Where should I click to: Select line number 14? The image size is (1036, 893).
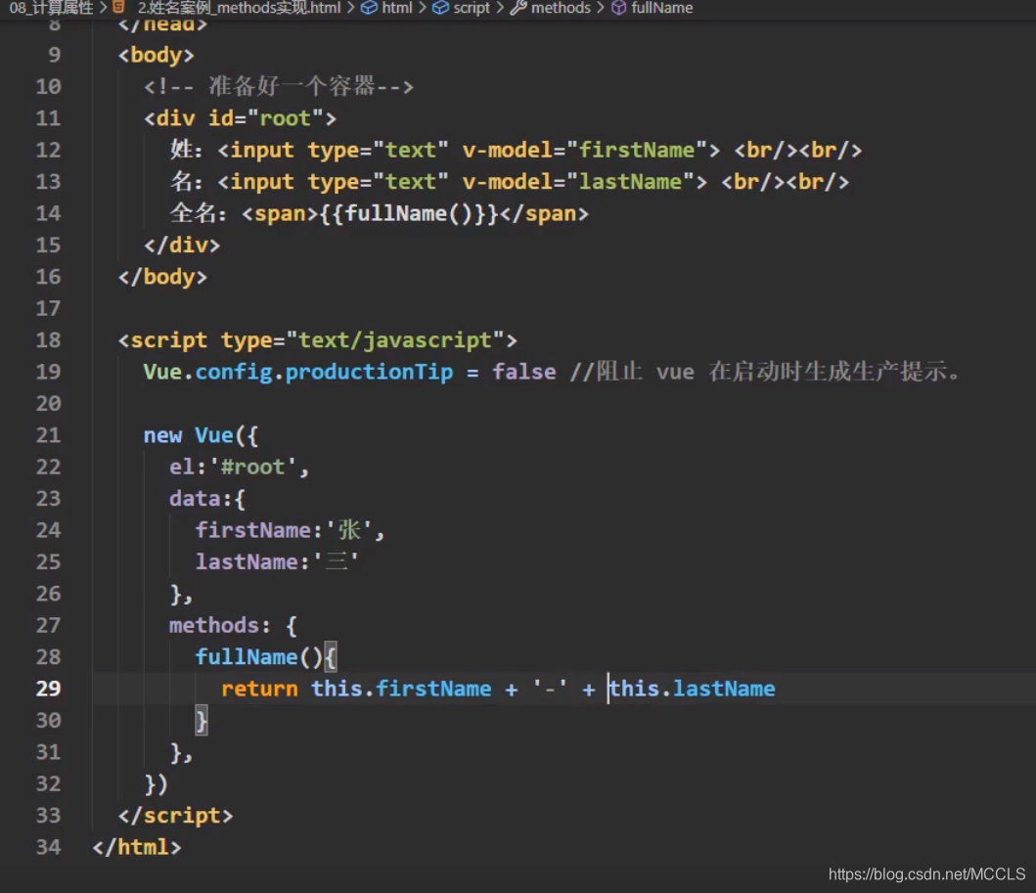(48, 213)
